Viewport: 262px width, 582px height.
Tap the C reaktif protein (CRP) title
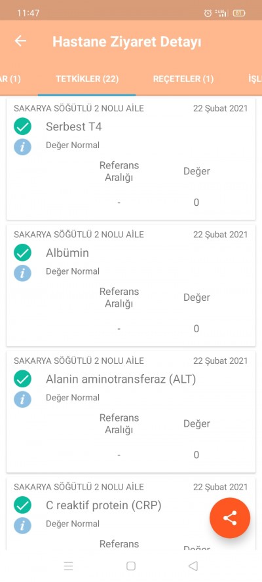point(103,505)
